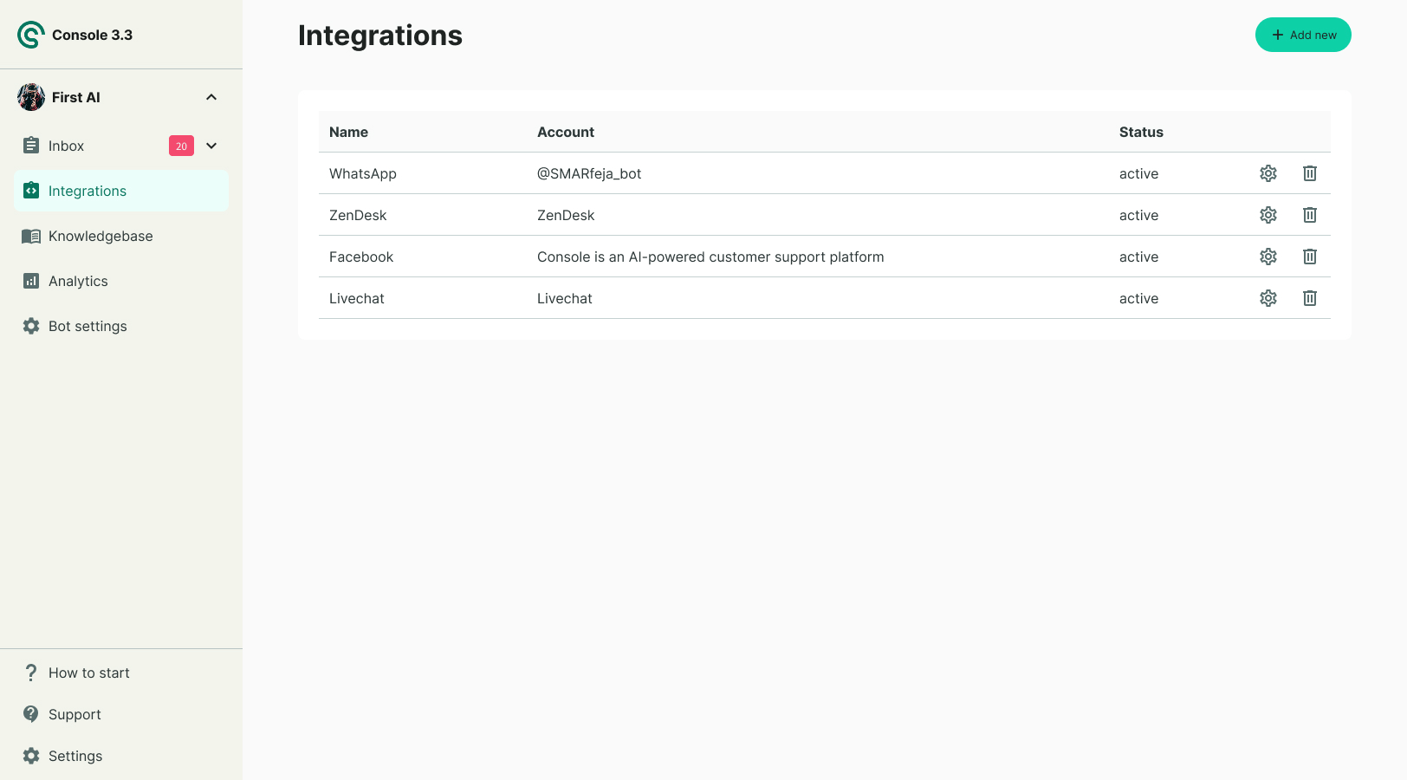
Task: Click the First AI avatar
Action: 31,97
